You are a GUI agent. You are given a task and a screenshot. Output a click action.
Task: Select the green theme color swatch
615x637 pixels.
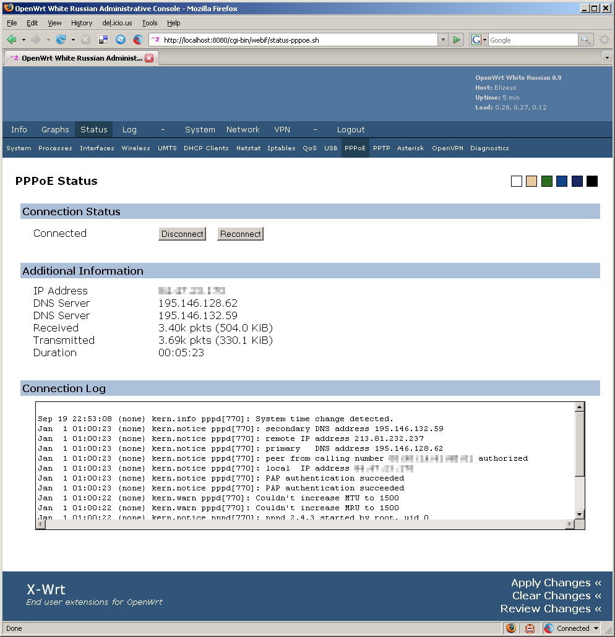pos(547,181)
